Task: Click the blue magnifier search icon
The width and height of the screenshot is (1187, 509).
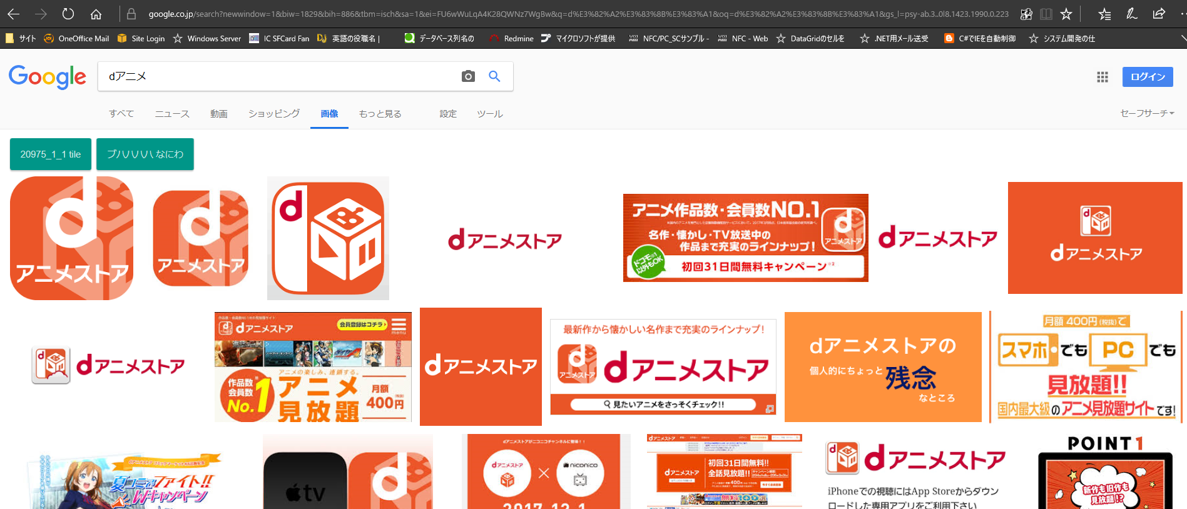Action: click(x=494, y=76)
